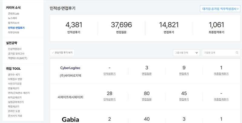This screenshot has width=242, height=123.
Task: Open 문서서식 자료 link
Action: tap(15, 116)
